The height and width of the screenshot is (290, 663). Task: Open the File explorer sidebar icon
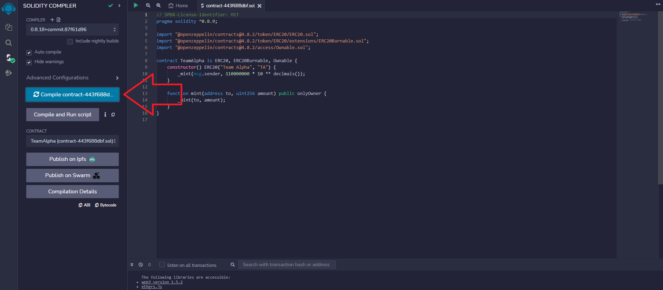(9, 27)
